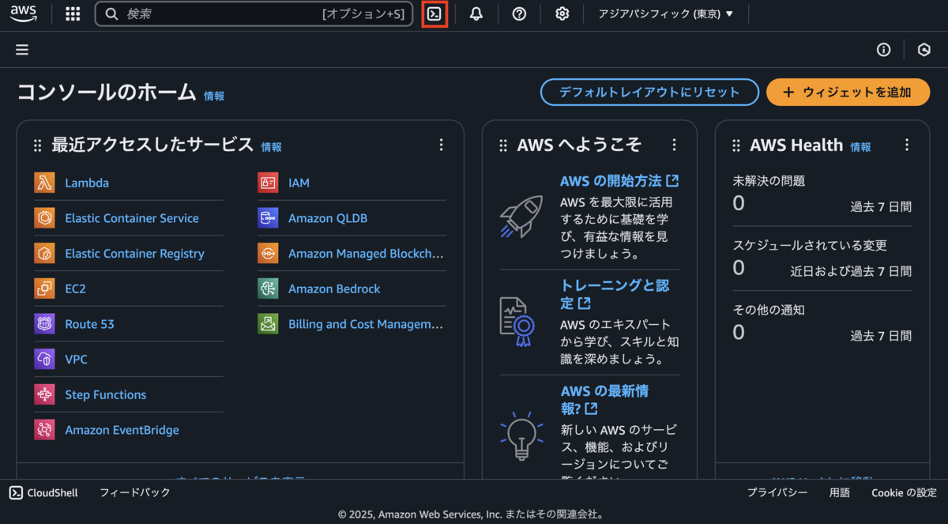The height and width of the screenshot is (524, 948).
Task: Open the Elastic Container Registry link
Action: [134, 253]
